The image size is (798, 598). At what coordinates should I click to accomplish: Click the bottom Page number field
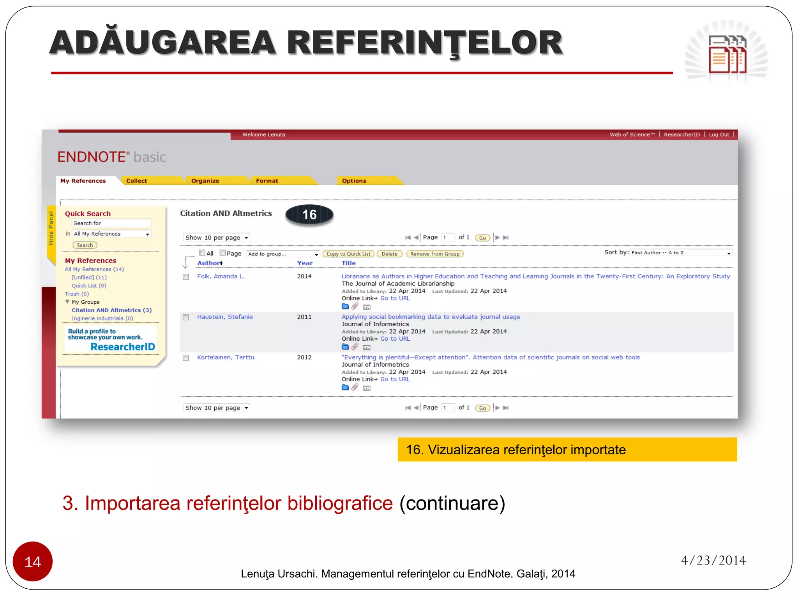(x=448, y=408)
